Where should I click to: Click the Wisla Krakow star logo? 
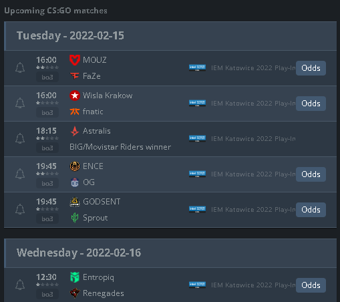75,96
